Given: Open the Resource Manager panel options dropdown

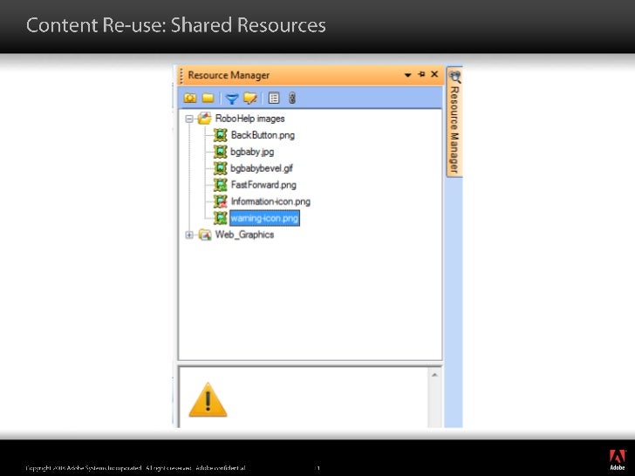Looking at the screenshot, I should pyautogui.click(x=408, y=75).
